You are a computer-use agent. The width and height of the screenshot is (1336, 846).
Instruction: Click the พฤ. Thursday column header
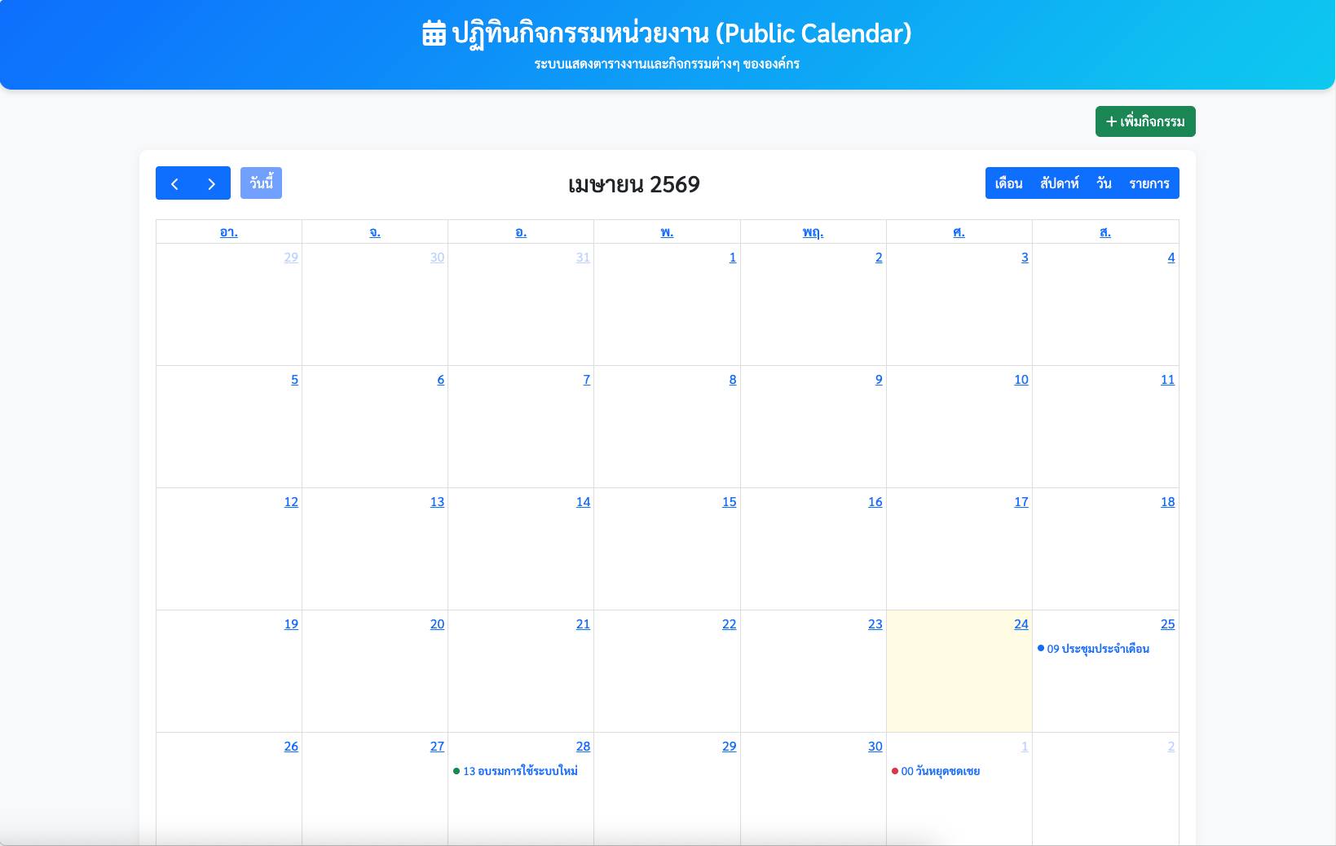[x=813, y=232]
